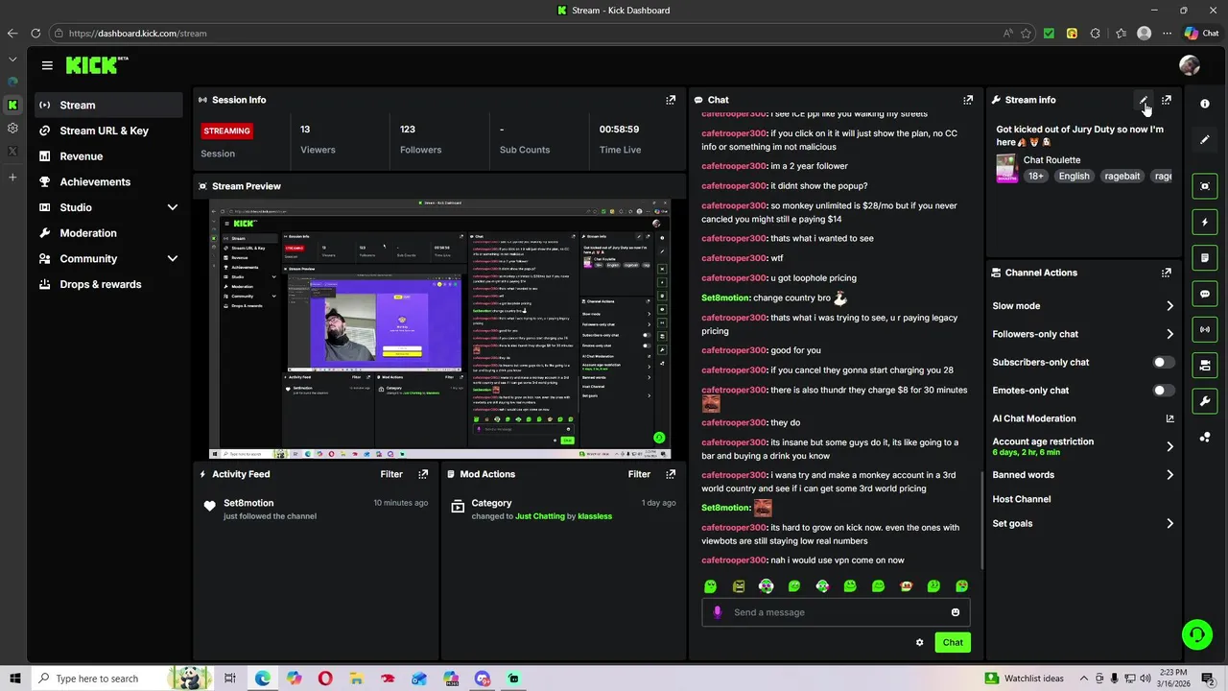Open klassless link in Mod Actions
This screenshot has height=691, width=1228.
click(595, 516)
